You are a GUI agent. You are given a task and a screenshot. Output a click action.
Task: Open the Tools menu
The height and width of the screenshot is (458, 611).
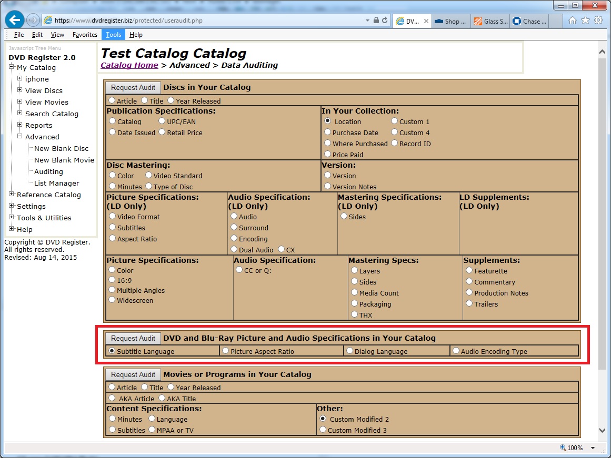(x=113, y=35)
